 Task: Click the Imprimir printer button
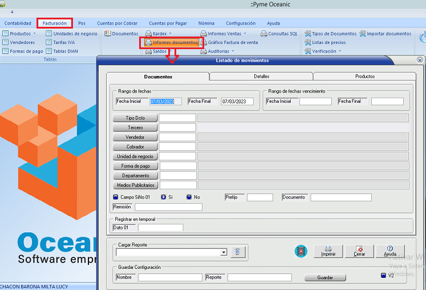coord(328,251)
